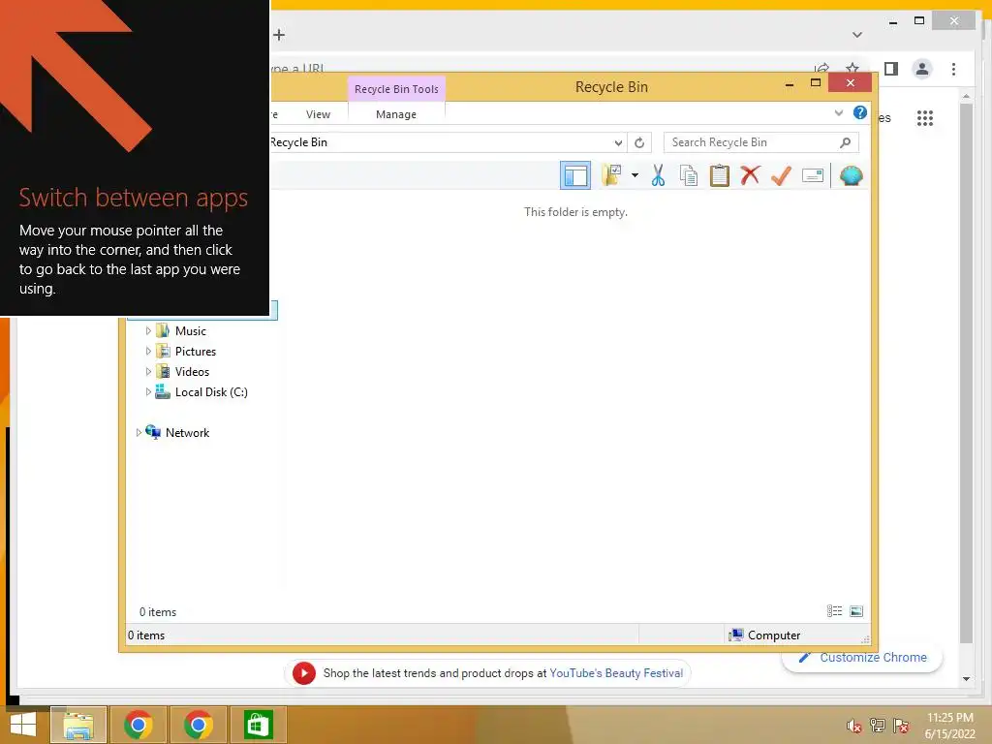The image size is (992, 744).
Task: Open File Explorer from the taskbar
Action: point(78,725)
